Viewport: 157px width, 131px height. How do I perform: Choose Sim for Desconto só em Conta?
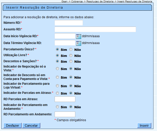click(57, 77)
